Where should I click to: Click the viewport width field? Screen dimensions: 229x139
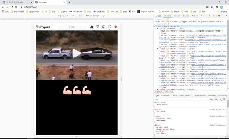tap(73, 16)
